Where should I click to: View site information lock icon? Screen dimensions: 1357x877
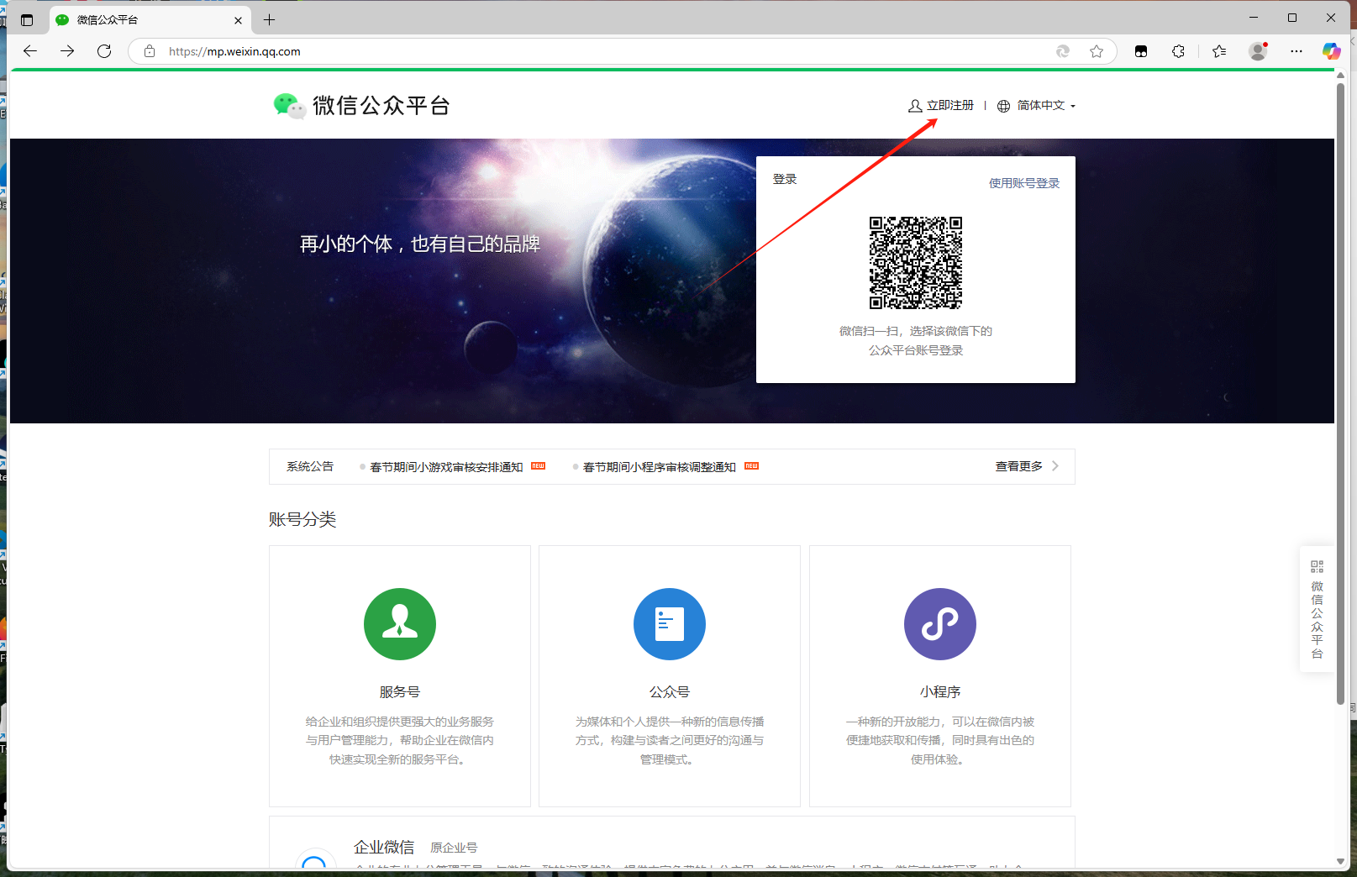point(150,51)
